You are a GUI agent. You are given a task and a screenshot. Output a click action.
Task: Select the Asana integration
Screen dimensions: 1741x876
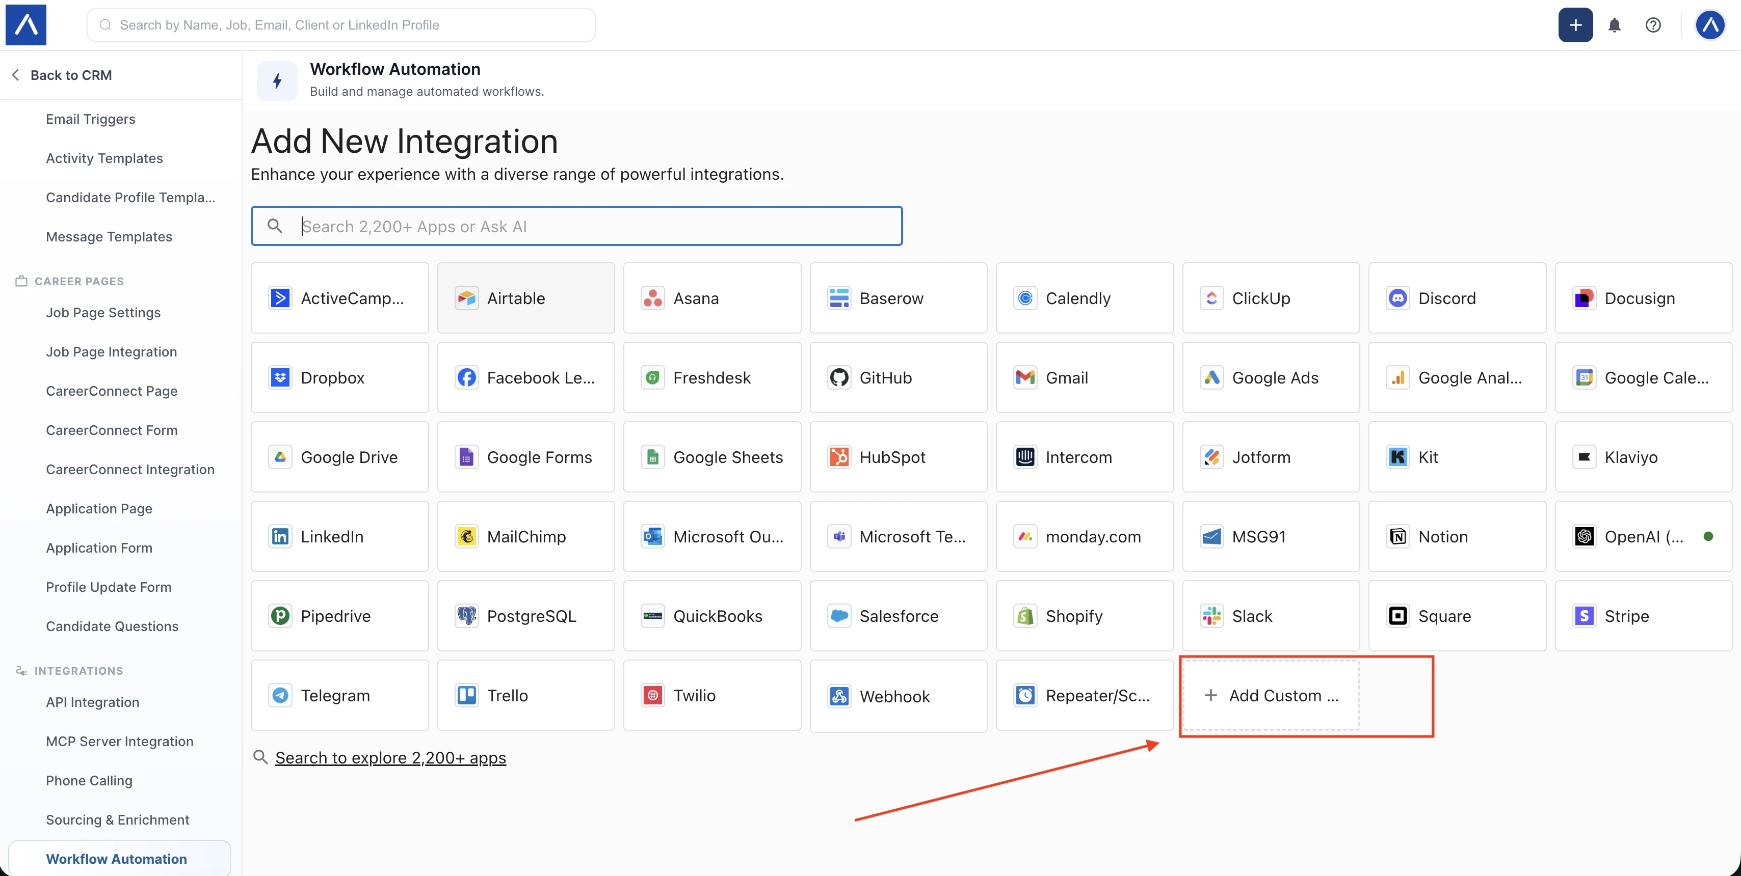[x=711, y=298]
